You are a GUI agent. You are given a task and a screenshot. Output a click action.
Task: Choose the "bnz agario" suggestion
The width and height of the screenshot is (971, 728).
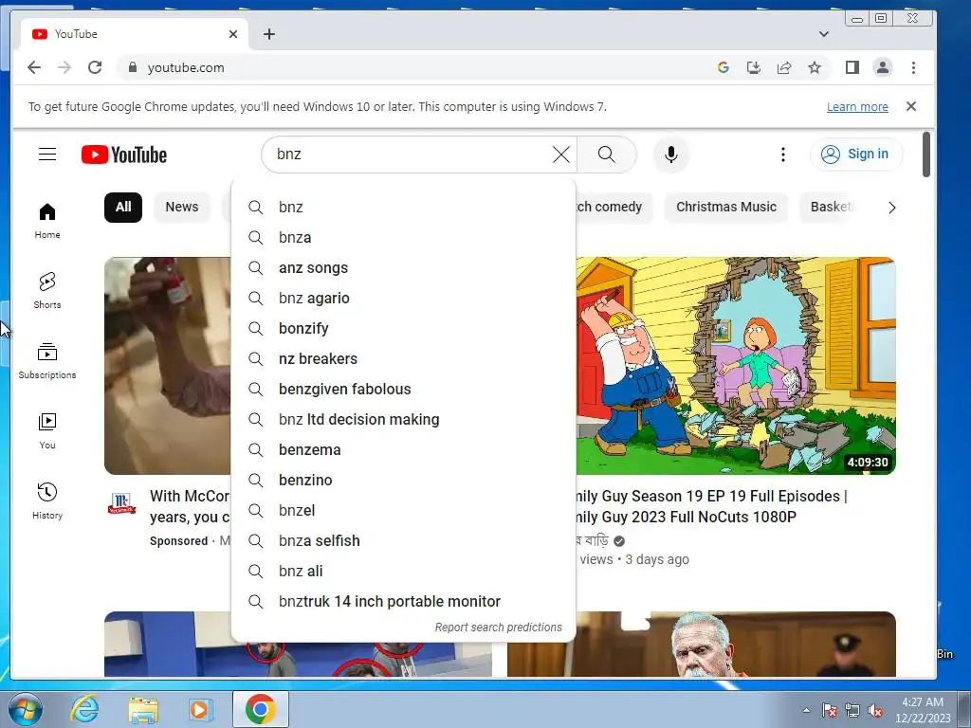click(403, 298)
